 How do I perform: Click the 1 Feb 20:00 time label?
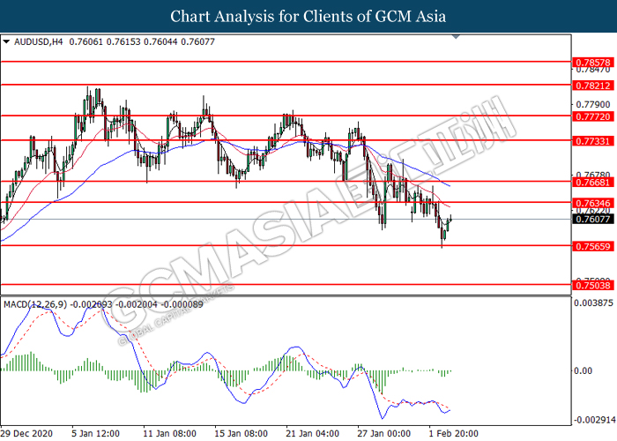[453, 433]
